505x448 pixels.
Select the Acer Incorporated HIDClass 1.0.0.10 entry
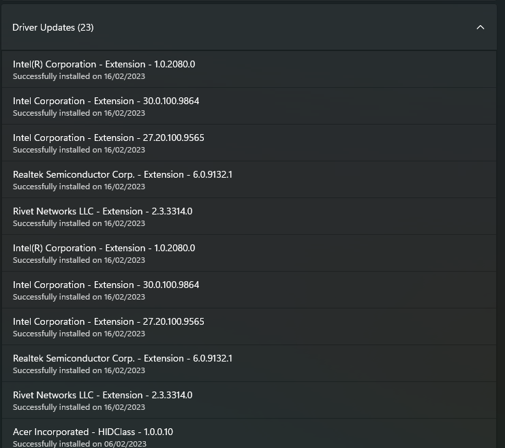click(249, 434)
